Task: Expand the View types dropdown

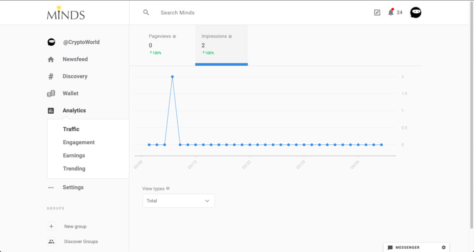Action: 179,201
